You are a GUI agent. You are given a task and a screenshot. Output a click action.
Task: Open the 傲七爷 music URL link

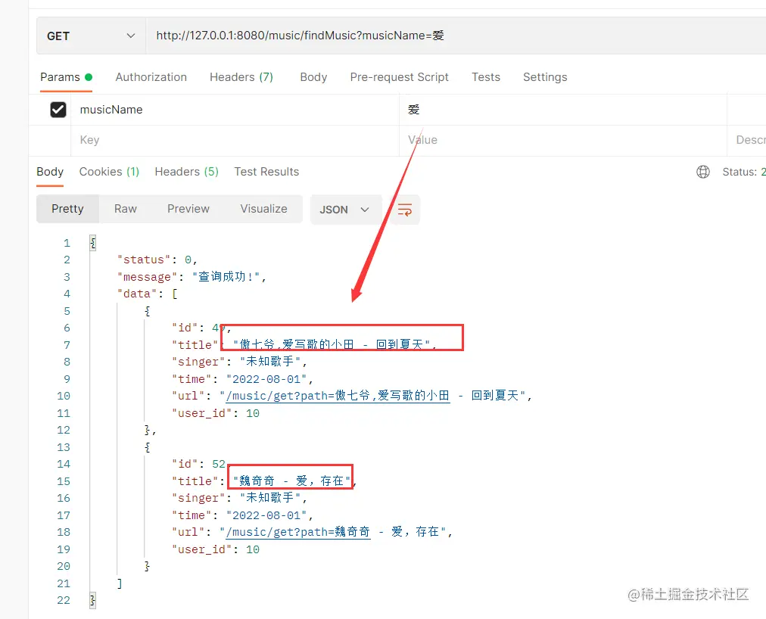coord(338,396)
